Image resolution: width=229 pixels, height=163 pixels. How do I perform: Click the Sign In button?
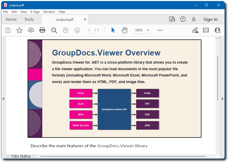tap(210, 19)
